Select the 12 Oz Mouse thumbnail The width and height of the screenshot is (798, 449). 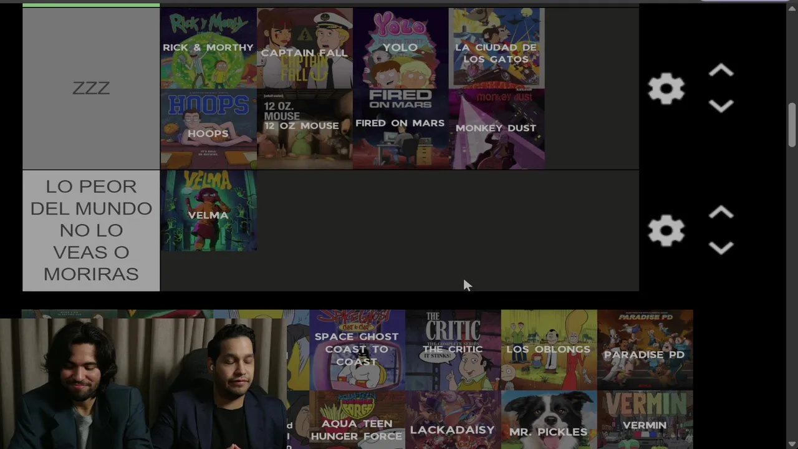[x=304, y=129]
